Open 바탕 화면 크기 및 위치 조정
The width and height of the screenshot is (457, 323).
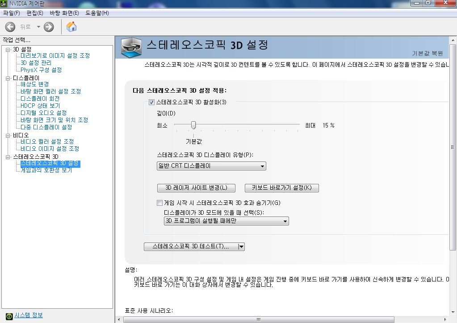54,120
